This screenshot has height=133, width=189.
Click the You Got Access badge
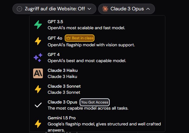pyautogui.click(x=94, y=102)
